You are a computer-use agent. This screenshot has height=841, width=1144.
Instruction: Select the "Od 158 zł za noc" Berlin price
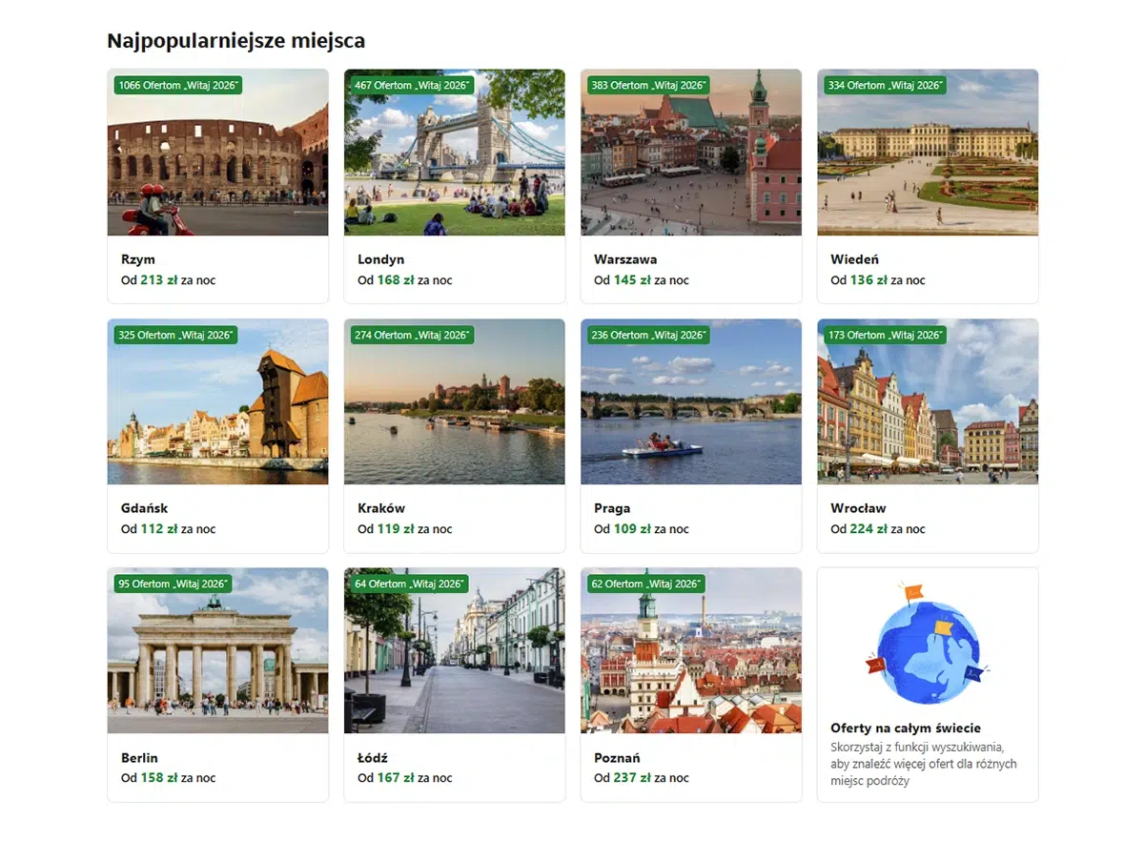click(169, 778)
